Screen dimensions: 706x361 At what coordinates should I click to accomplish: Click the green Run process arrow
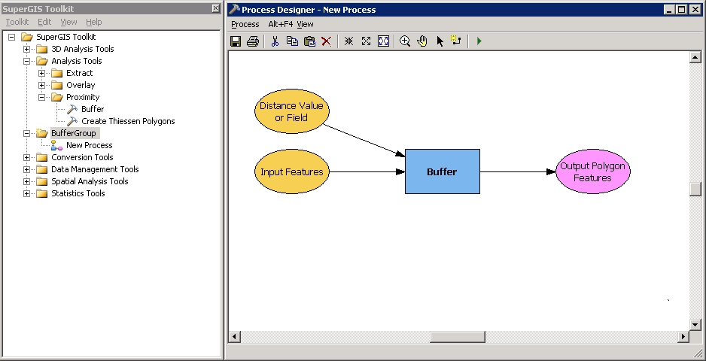point(479,41)
